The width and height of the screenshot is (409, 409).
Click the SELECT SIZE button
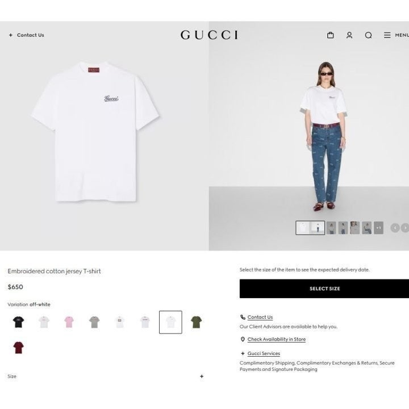point(324,289)
